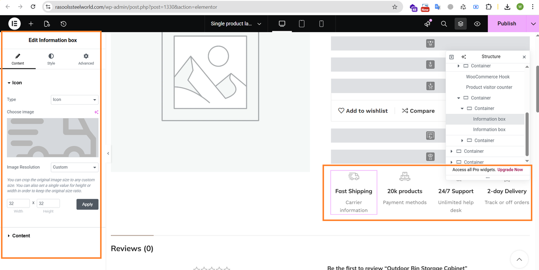Image resolution: width=539 pixels, height=270 pixels.
Task: Expand the first Container in Structure
Action: [459, 66]
